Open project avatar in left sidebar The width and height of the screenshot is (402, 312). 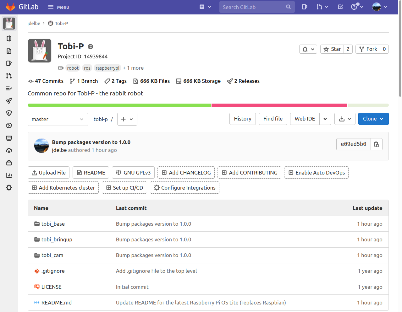coord(9,24)
